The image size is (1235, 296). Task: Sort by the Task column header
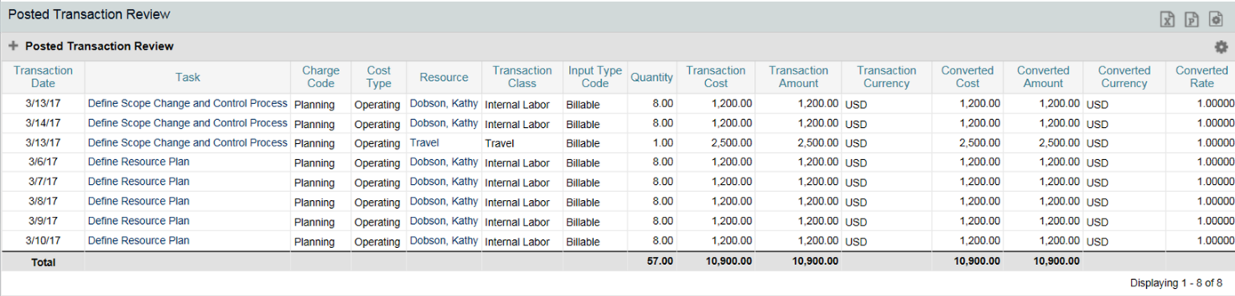(x=188, y=77)
